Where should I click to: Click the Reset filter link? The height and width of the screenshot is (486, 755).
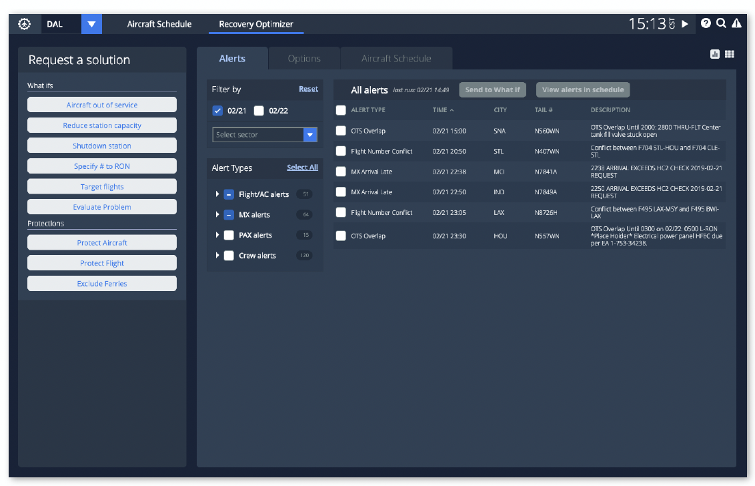coord(308,89)
